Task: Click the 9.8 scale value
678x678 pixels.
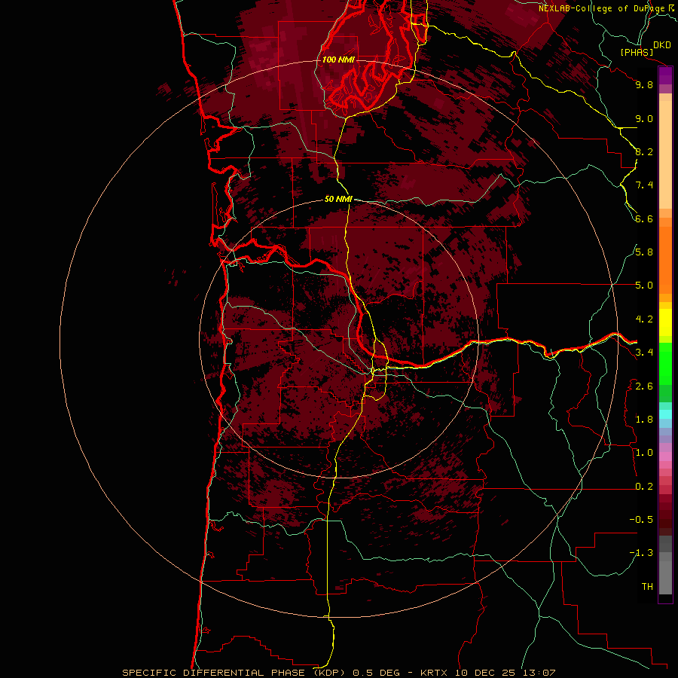Action: (644, 84)
